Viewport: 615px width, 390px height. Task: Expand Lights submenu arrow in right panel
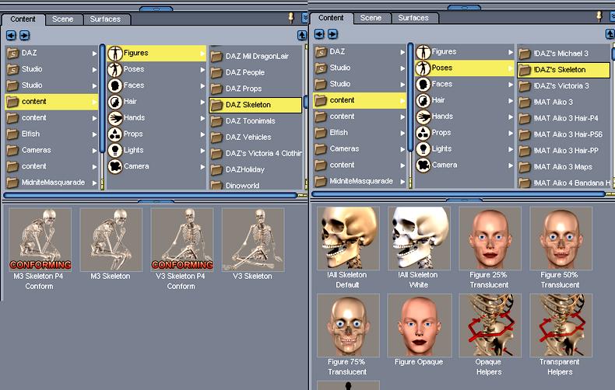(510, 150)
